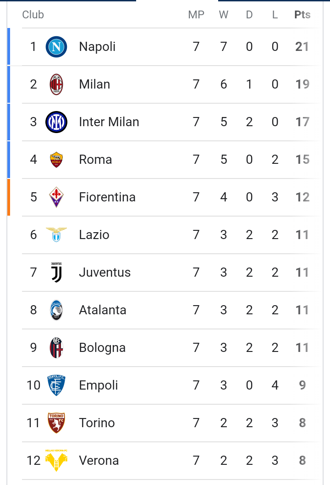
Task: Click Empoli's points value 9
Action: [x=302, y=385]
